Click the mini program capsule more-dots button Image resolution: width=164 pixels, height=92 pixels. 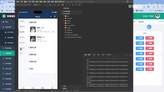click(51, 16)
